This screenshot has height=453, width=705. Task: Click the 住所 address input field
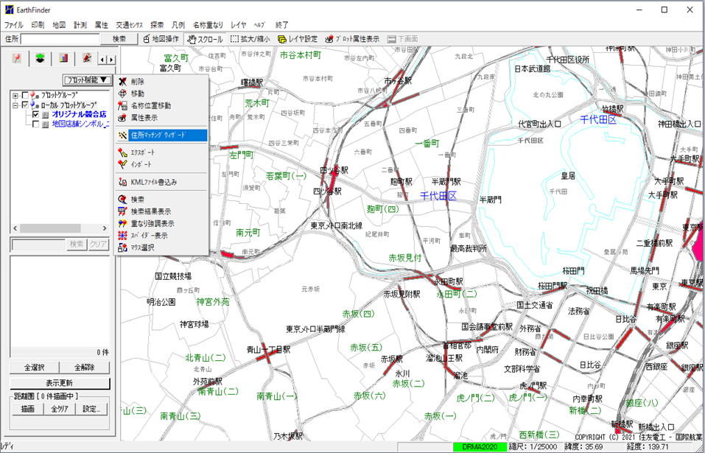[60, 39]
